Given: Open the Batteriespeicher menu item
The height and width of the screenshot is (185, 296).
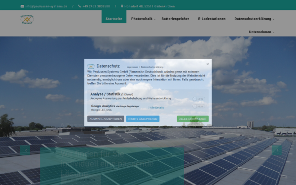Looking at the screenshot, I should click(x=175, y=19).
